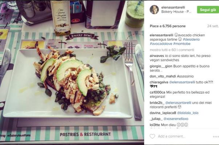This screenshot has width=219, height=145.
Task: Open the #desiderio hashtag
Action: pyautogui.click(x=191, y=40)
